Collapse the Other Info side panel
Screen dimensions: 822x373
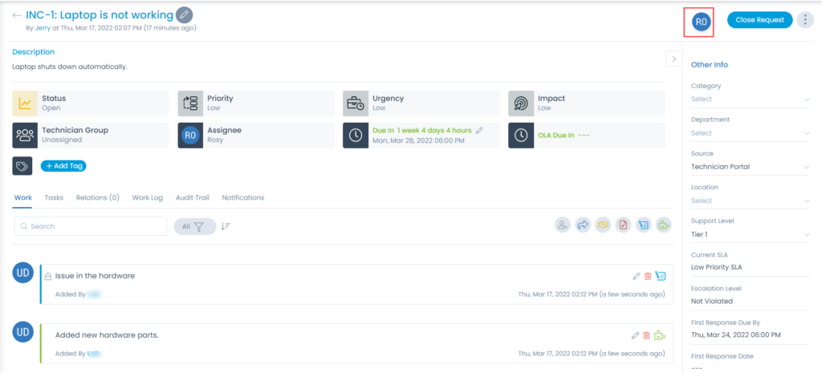tap(673, 59)
